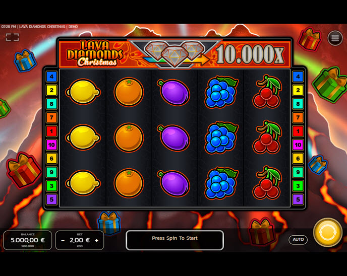Select green payline 3 on left
The width and height of the screenshot is (347, 276).
coord(51,186)
